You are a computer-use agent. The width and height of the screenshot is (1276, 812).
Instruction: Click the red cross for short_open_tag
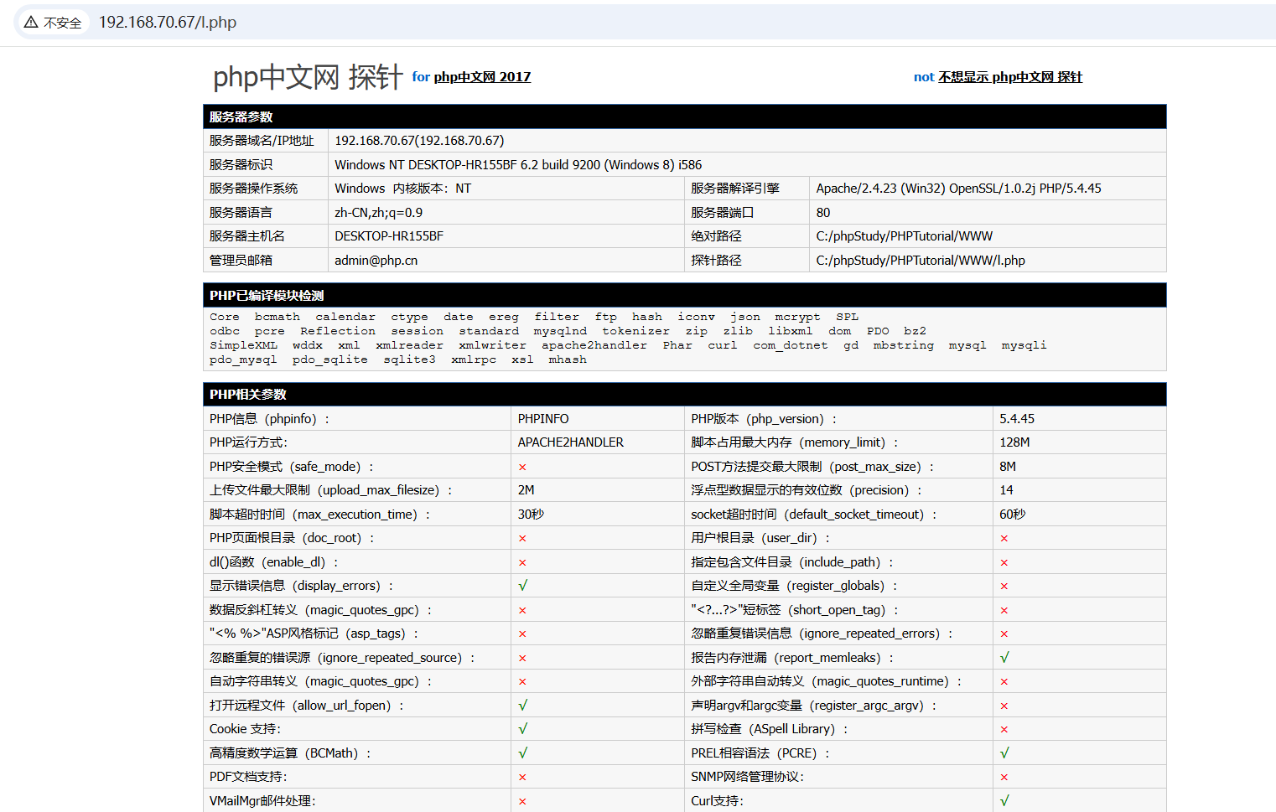click(x=1004, y=611)
